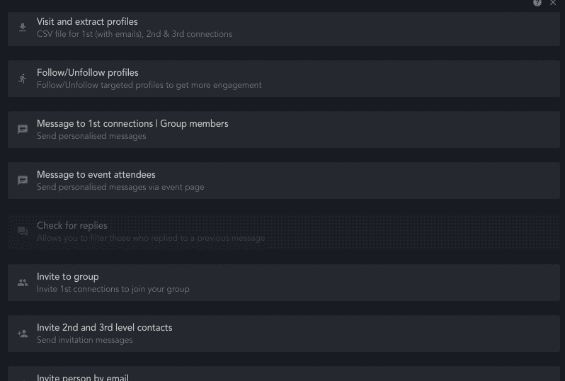The height and width of the screenshot is (381, 565).
Task: Select Message to 1st connections | Group members
Action: 284,130
